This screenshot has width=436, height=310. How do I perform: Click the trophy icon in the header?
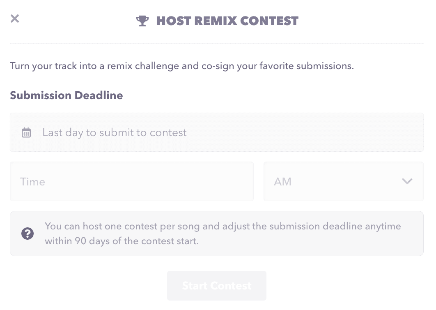(x=142, y=21)
